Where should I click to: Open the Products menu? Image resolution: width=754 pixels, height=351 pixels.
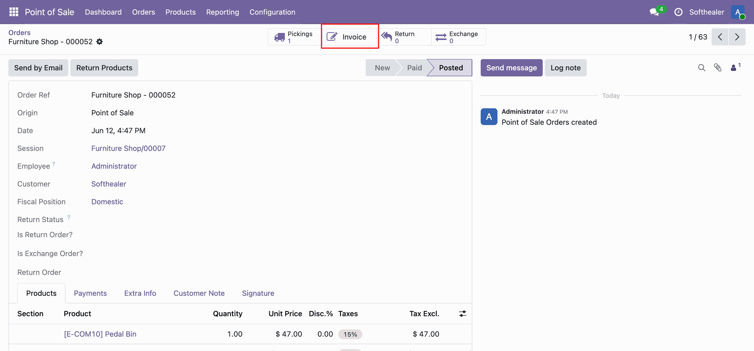pos(181,12)
